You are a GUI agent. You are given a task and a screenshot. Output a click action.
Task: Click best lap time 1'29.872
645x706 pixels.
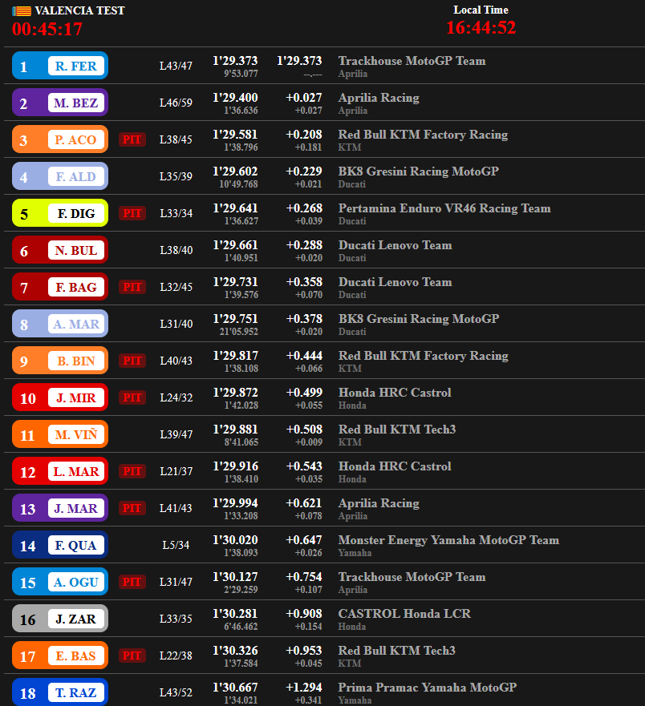235,393
